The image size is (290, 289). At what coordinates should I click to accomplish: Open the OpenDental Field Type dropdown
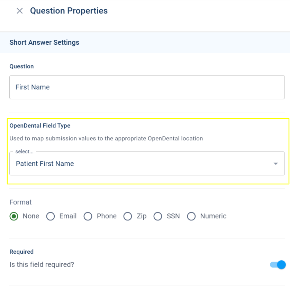coord(147,163)
